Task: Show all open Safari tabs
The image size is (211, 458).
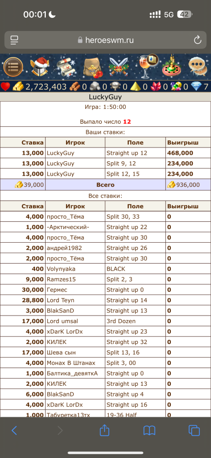Action: coord(194,430)
